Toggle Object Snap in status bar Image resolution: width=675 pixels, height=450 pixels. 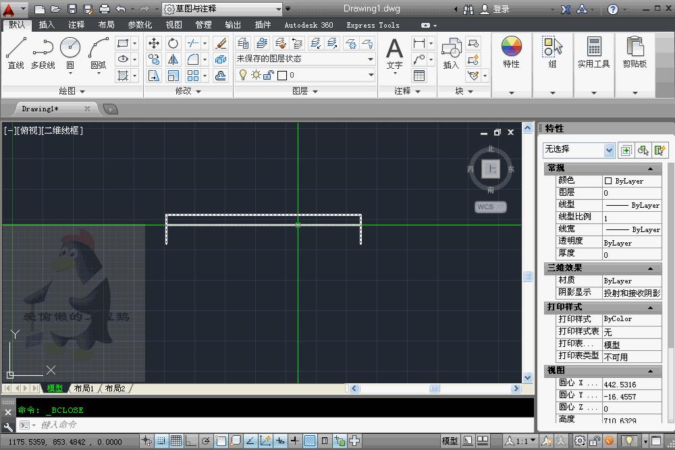tap(221, 441)
